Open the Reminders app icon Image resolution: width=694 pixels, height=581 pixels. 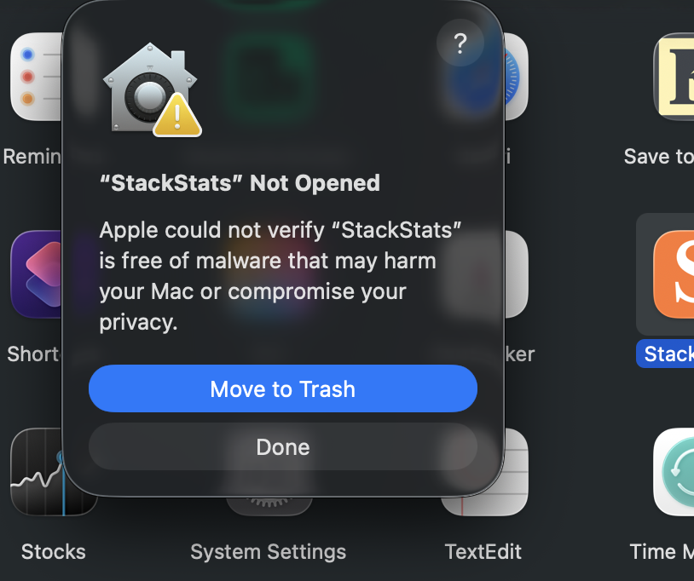click(x=34, y=77)
